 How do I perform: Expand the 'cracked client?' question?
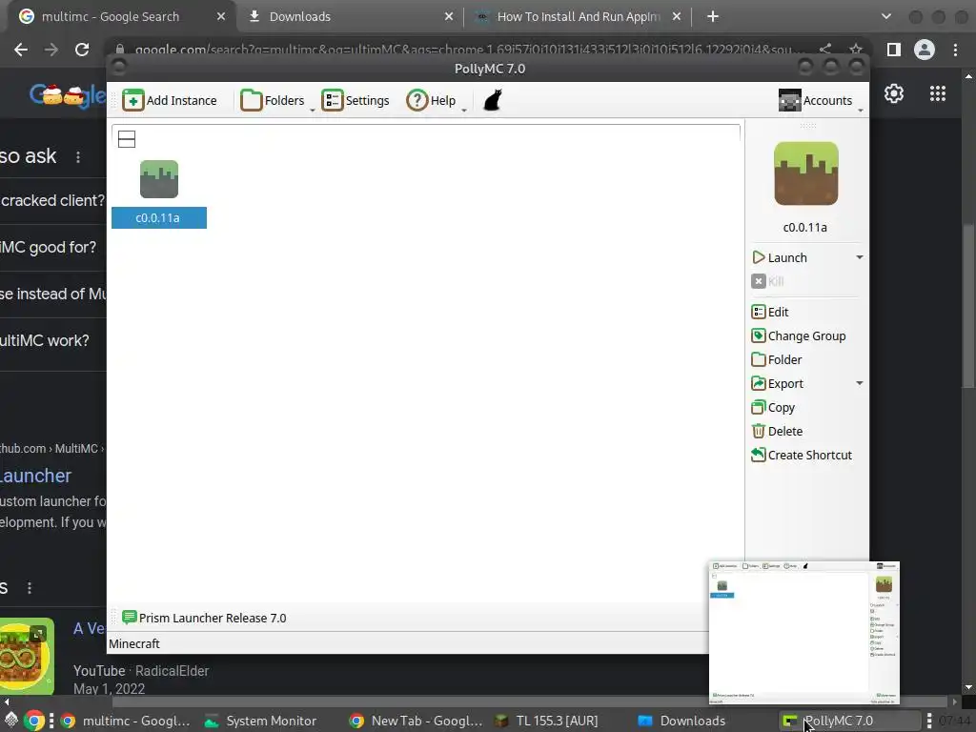[x=53, y=200]
